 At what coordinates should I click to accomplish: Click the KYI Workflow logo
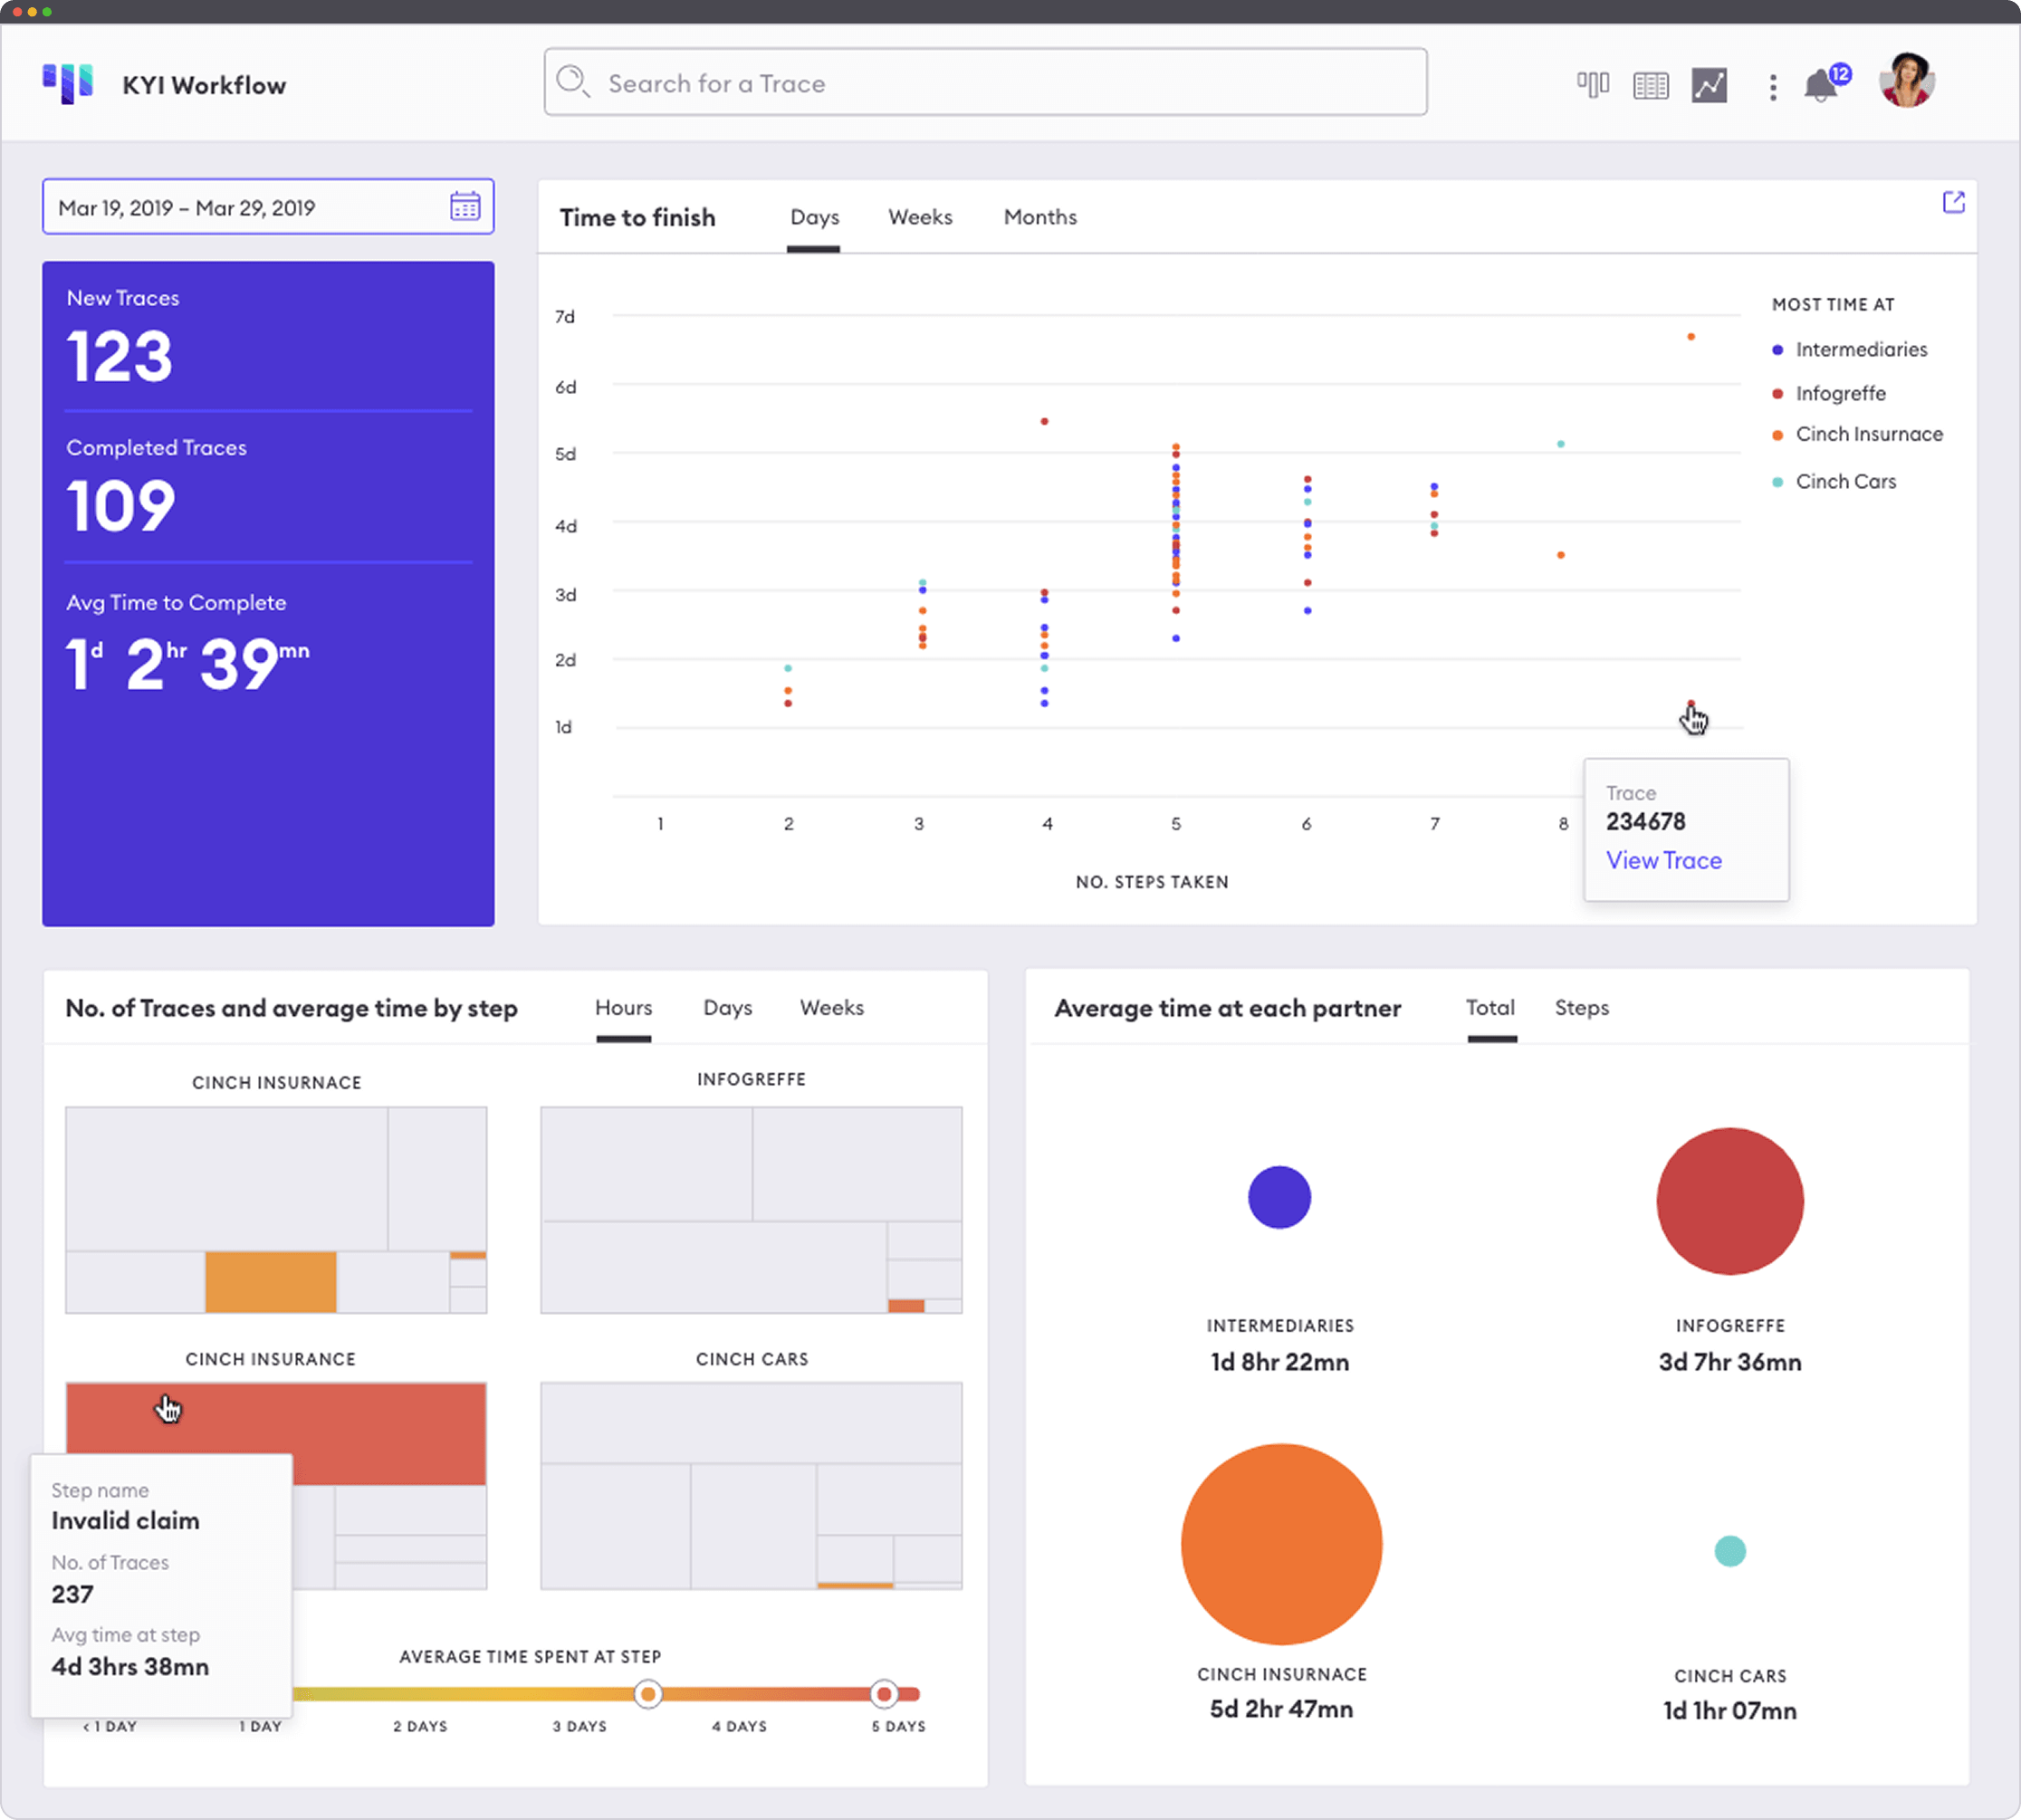coord(68,84)
